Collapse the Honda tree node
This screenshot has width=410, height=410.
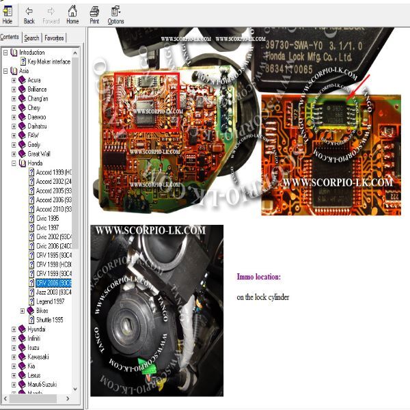[x=14, y=163]
